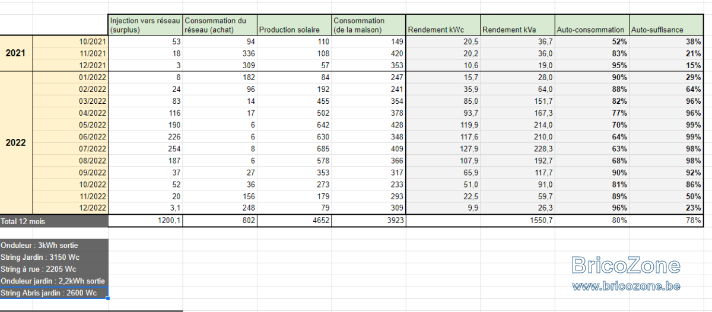Click fill handle of String Abris jardin cell

point(109,298)
